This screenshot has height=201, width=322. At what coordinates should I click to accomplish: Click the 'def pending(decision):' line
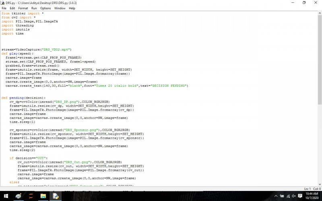coord(24,98)
